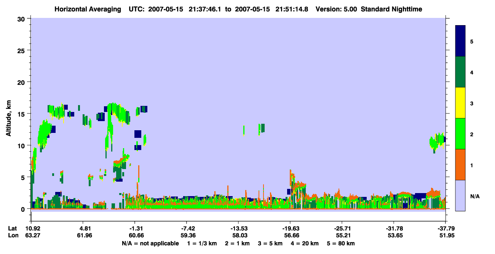Click longitude value 58.03
The height and width of the screenshot is (254, 495).
[240, 236]
